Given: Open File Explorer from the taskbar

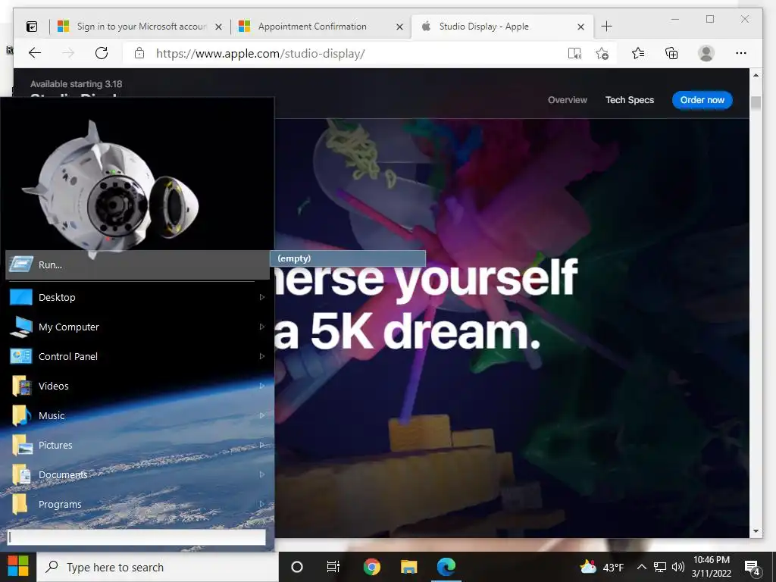Looking at the screenshot, I should tap(408, 567).
